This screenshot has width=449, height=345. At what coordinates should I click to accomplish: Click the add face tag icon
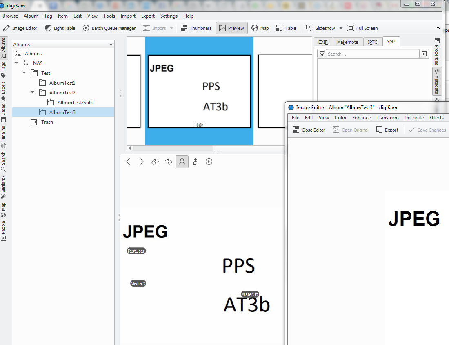pyautogui.click(x=196, y=161)
